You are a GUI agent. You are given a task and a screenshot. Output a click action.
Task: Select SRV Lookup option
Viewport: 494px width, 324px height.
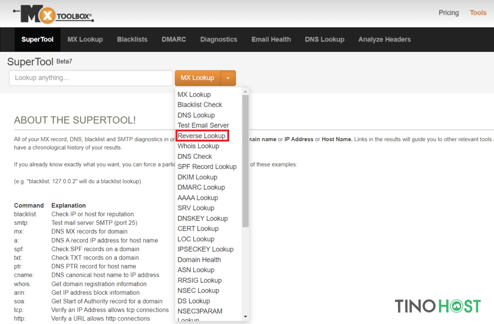pos(196,208)
